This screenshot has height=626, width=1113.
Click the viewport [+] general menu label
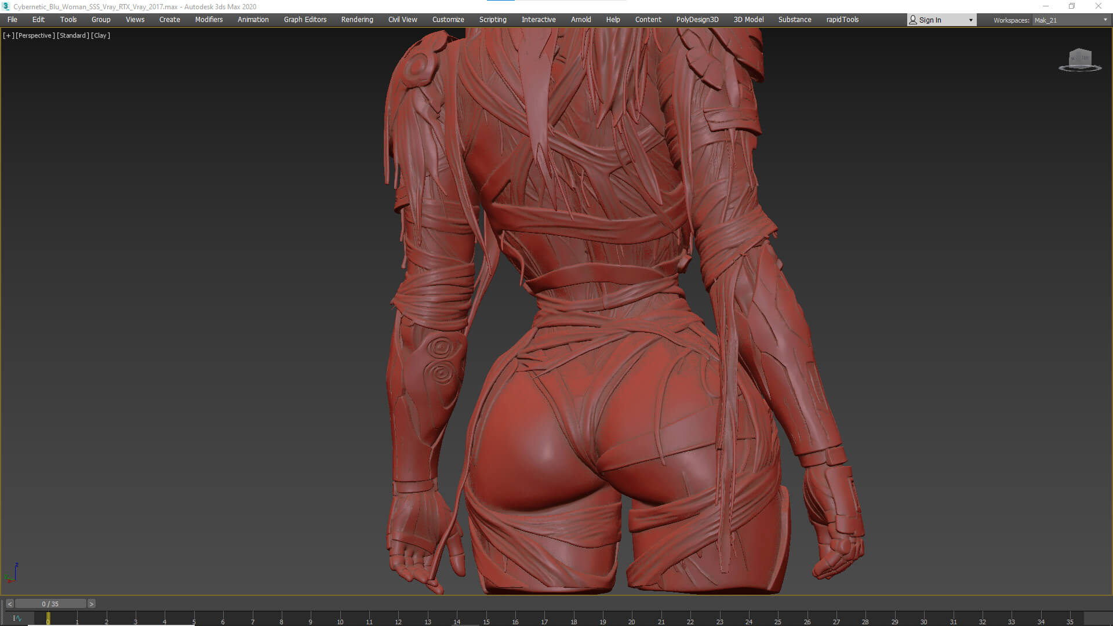(x=9, y=35)
